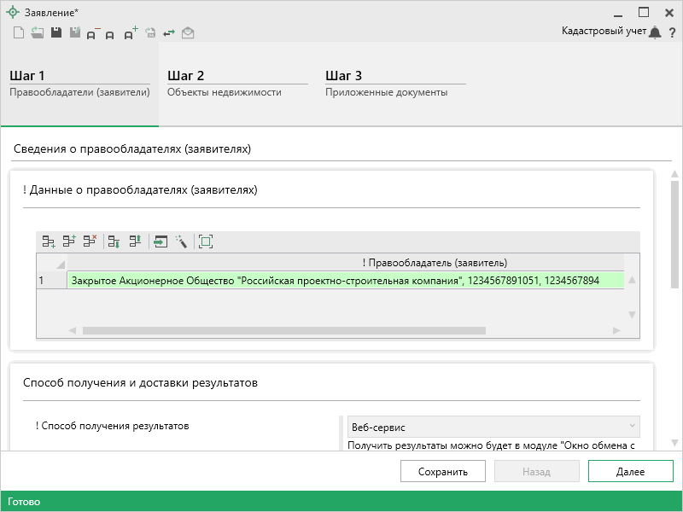The image size is (683, 512).
Task: Click the envelope send icon
Action: point(188,33)
